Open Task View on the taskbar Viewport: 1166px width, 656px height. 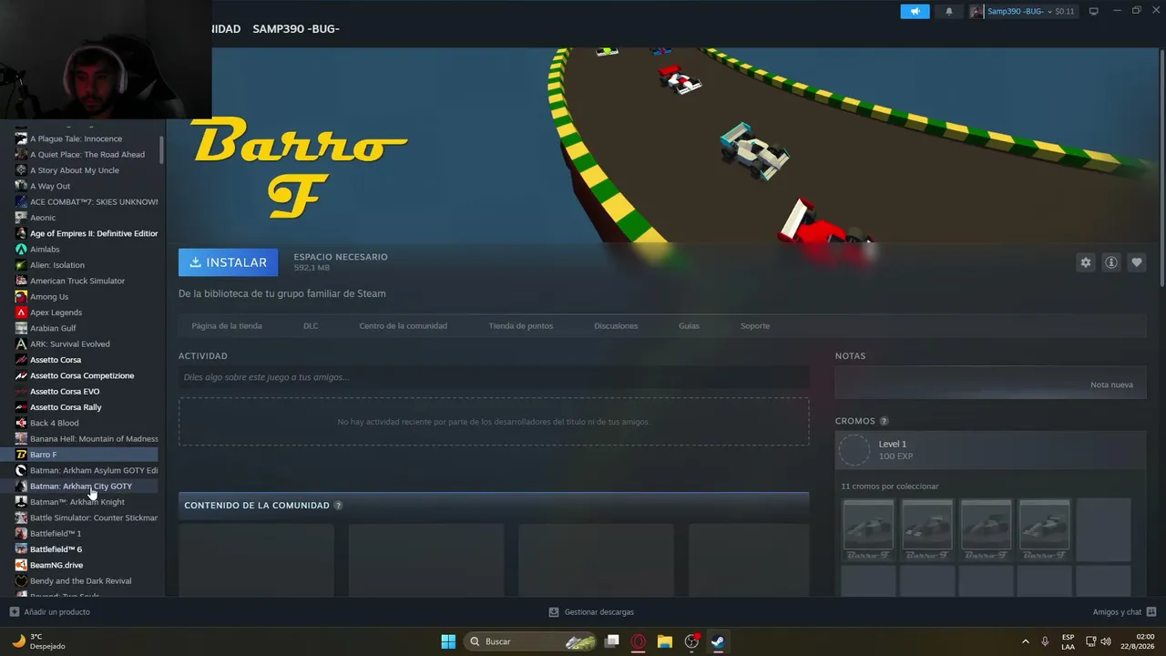pos(612,641)
